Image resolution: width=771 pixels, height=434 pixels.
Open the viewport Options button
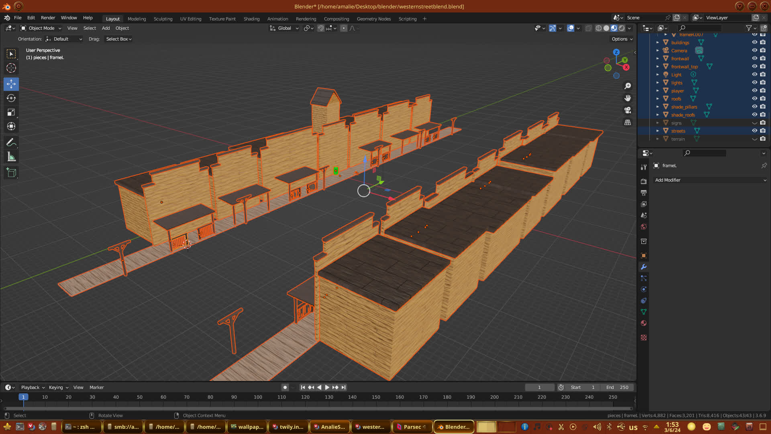622,39
